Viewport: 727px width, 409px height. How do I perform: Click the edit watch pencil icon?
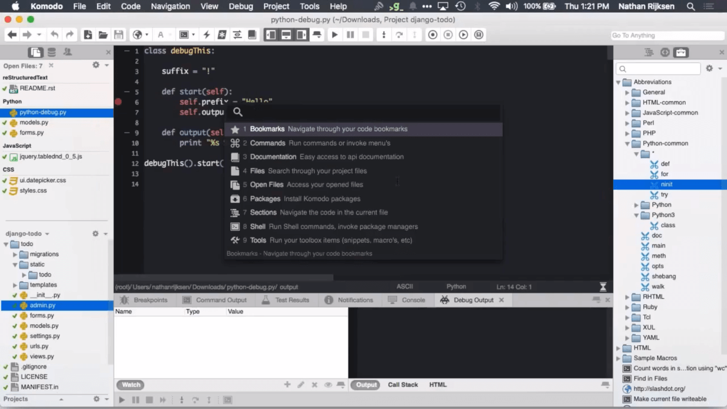point(301,385)
